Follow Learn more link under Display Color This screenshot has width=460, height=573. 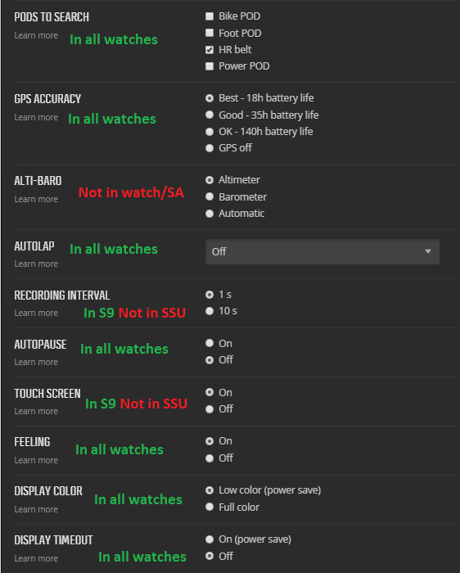[36, 509]
